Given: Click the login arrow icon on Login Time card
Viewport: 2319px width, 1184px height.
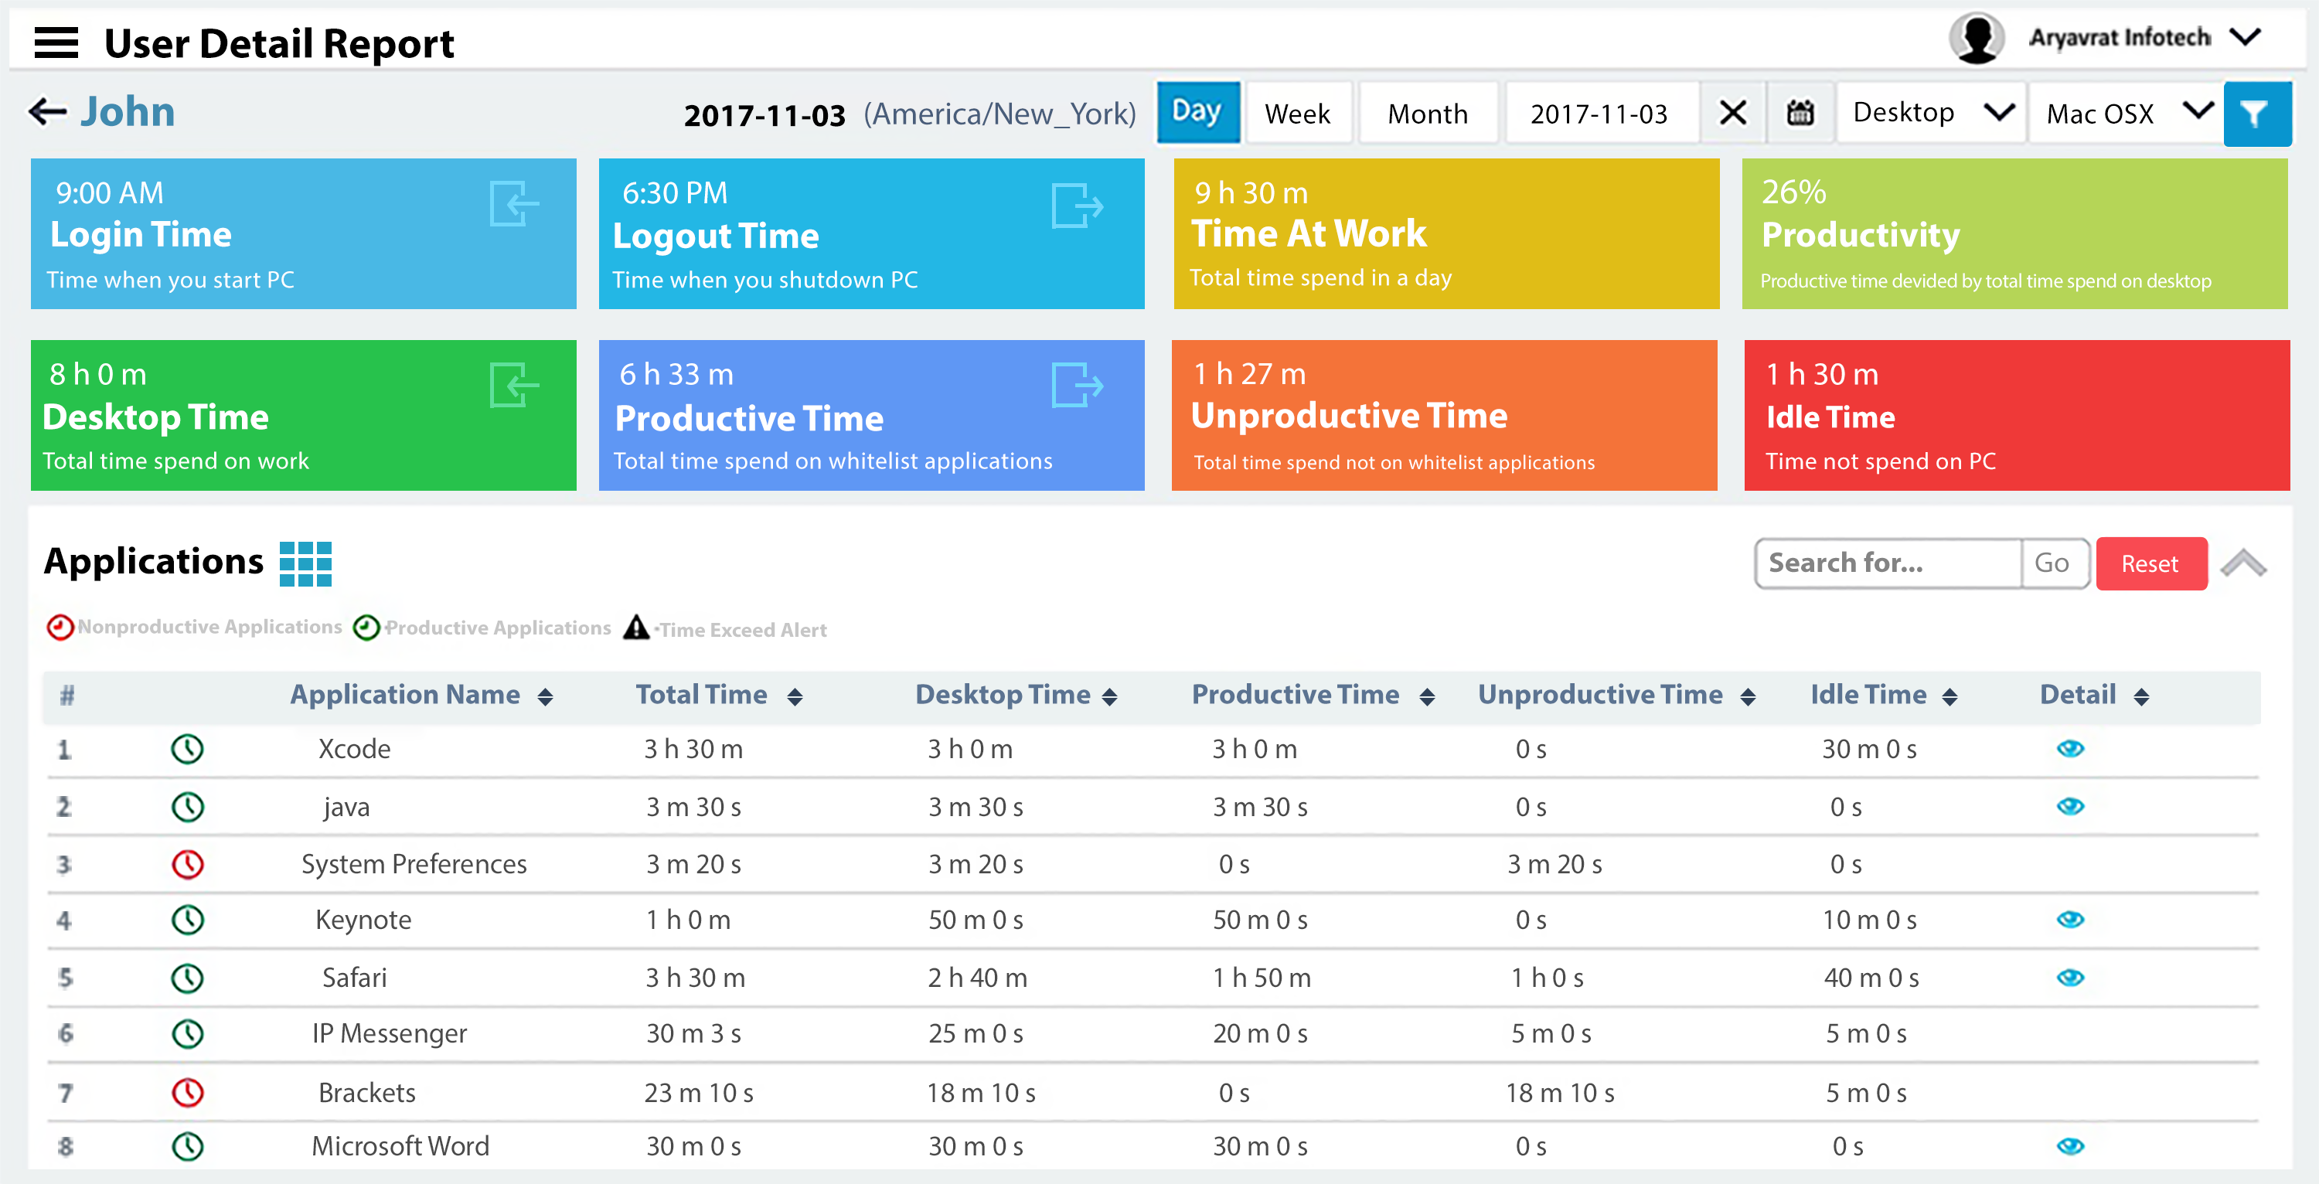Looking at the screenshot, I should tap(513, 206).
